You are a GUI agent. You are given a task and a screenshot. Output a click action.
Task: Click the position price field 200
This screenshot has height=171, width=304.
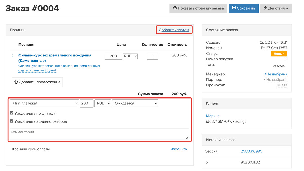113,56
